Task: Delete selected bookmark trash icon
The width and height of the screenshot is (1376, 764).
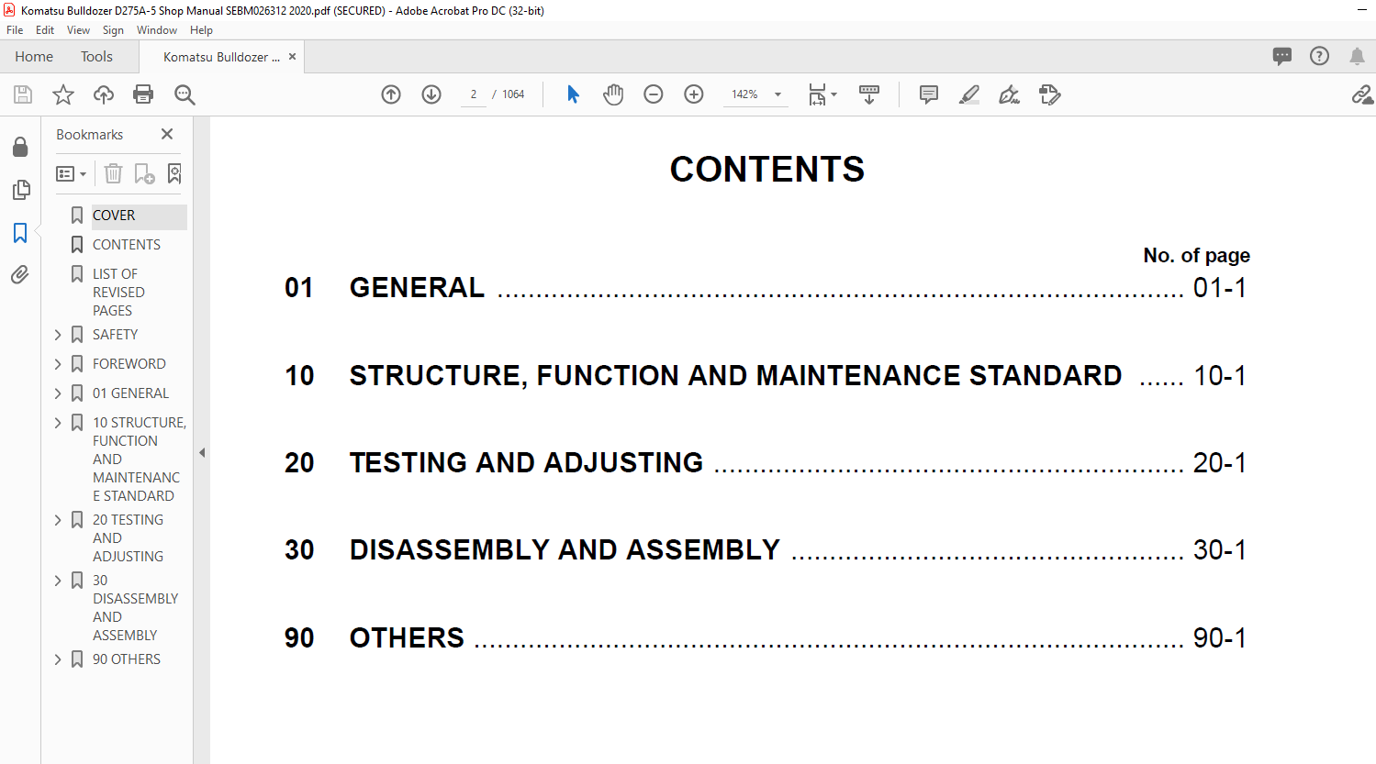Action: tap(113, 173)
